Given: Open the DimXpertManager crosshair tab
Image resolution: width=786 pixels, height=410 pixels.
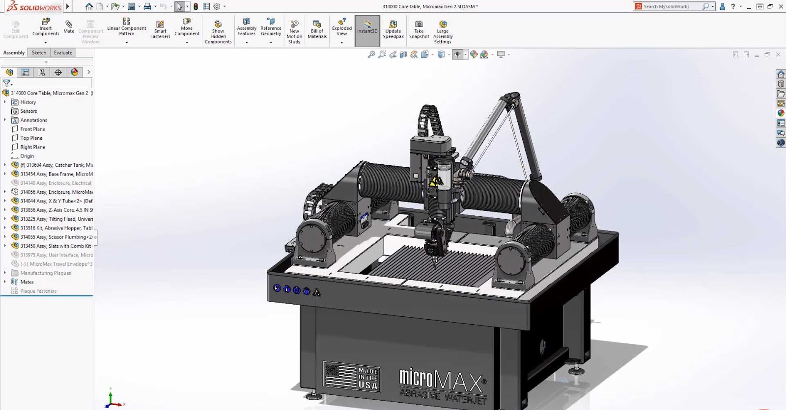Looking at the screenshot, I should (x=58, y=72).
